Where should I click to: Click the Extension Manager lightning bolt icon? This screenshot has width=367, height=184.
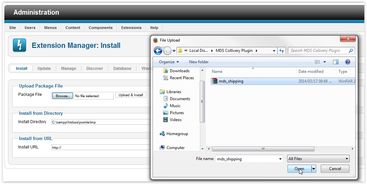point(19,45)
